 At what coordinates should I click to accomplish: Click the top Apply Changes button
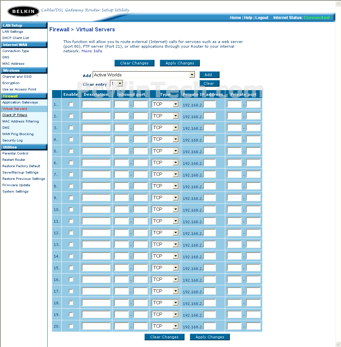(x=180, y=63)
